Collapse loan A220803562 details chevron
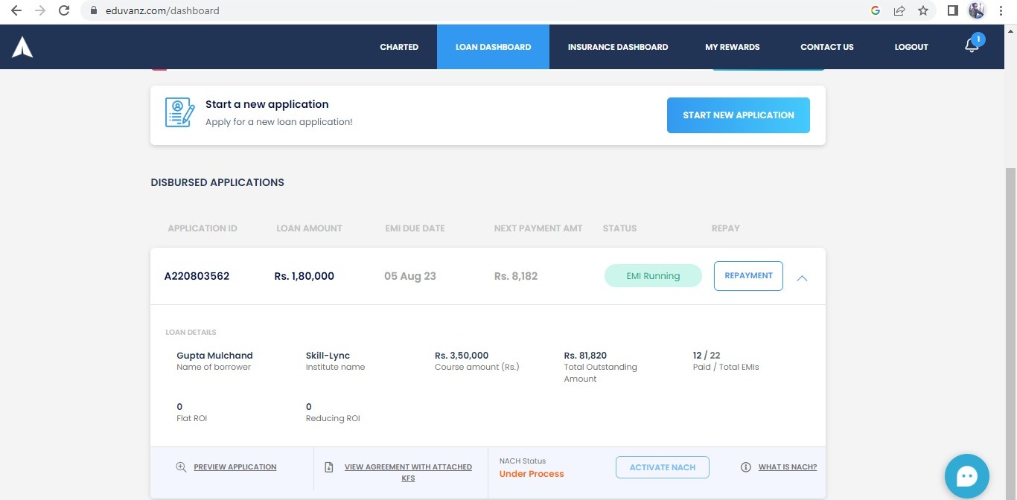The image size is (1017, 500). pyautogui.click(x=802, y=278)
